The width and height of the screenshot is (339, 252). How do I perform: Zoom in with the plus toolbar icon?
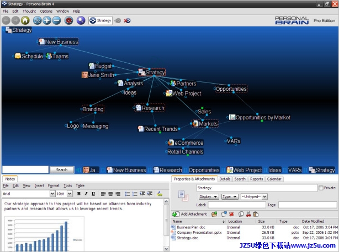(x=47, y=20)
